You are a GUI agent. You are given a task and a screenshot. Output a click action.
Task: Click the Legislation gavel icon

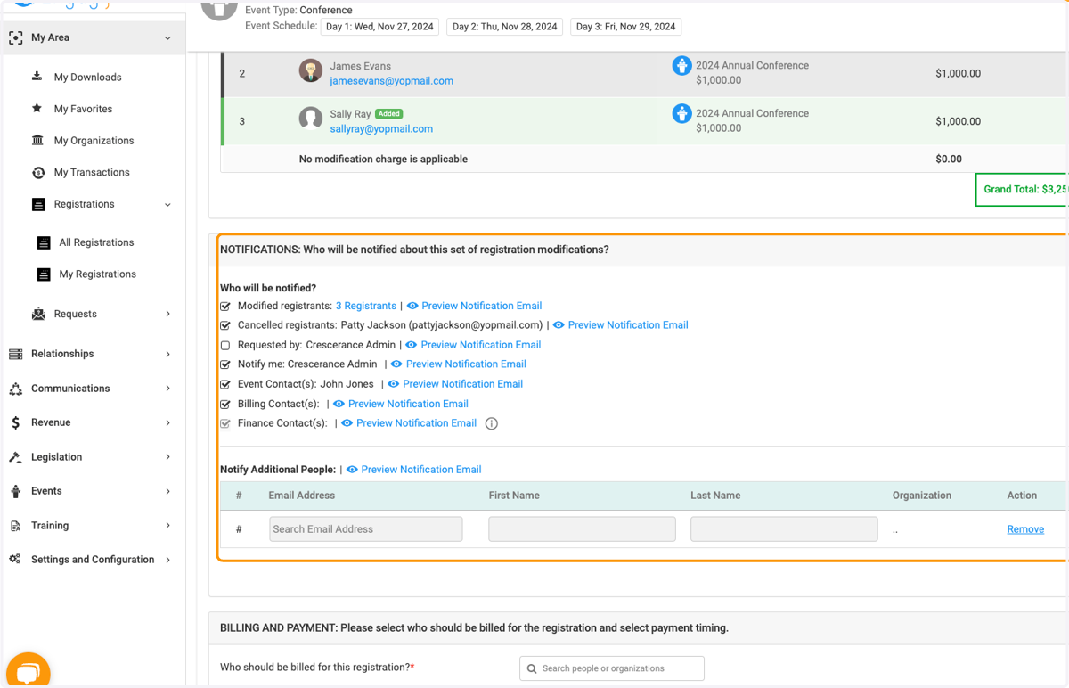pos(15,457)
